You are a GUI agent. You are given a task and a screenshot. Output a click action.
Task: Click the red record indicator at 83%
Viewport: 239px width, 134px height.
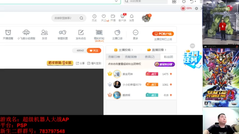pyautogui.click(x=183, y=8)
